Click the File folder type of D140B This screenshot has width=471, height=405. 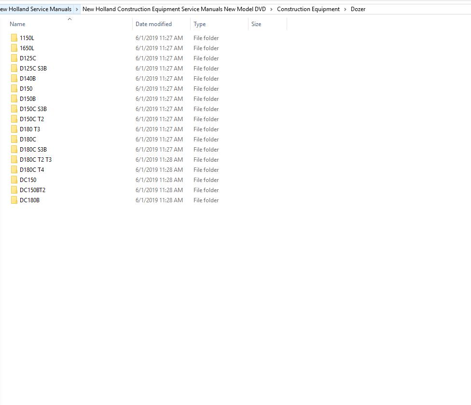click(x=206, y=78)
